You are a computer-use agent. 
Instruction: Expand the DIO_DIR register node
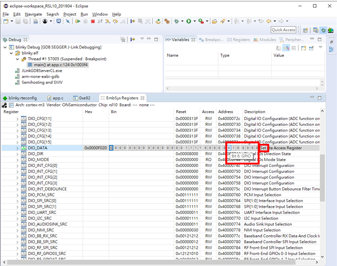coord(18,154)
